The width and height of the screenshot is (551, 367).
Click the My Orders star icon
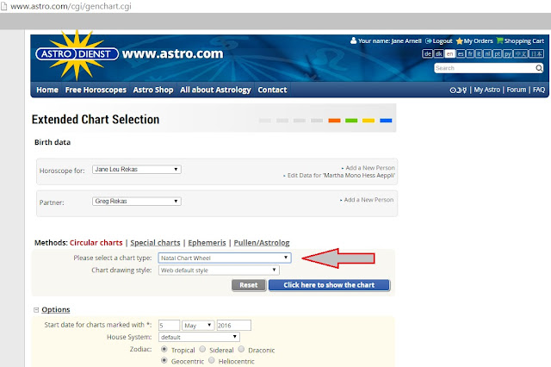click(x=459, y=41)
